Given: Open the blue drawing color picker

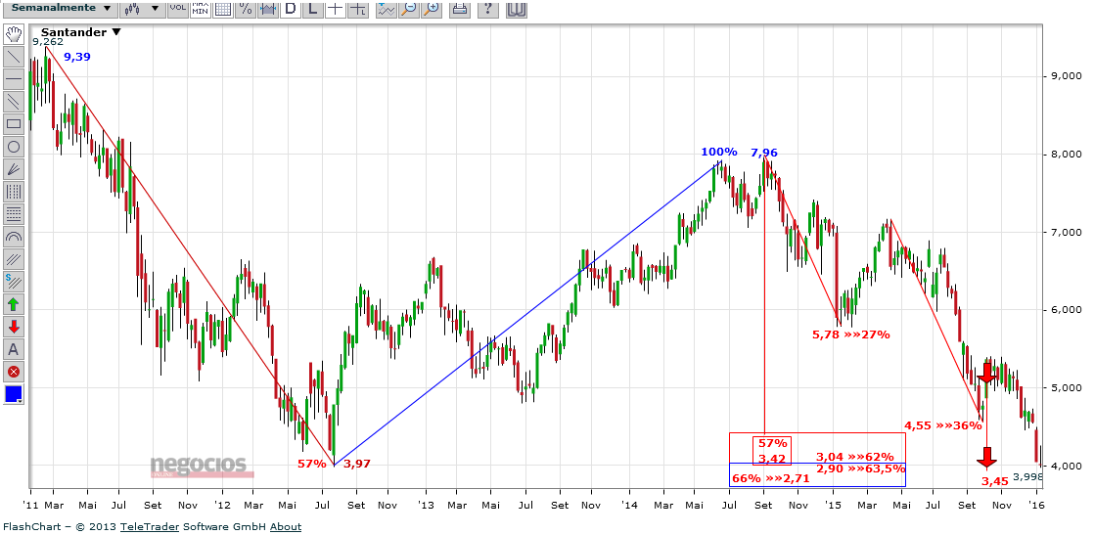Looking at the screenshot, I should pos(14,394).
